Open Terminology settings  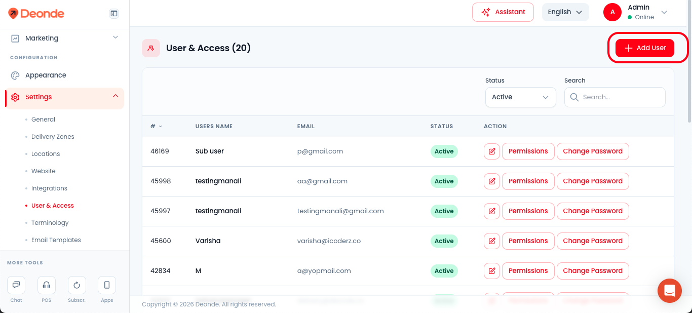tap(50, 223)
